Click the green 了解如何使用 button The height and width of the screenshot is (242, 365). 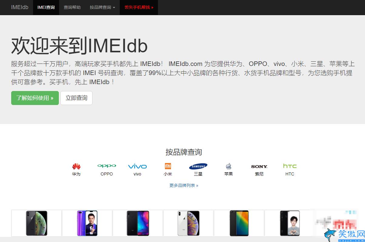coord(35,98)
